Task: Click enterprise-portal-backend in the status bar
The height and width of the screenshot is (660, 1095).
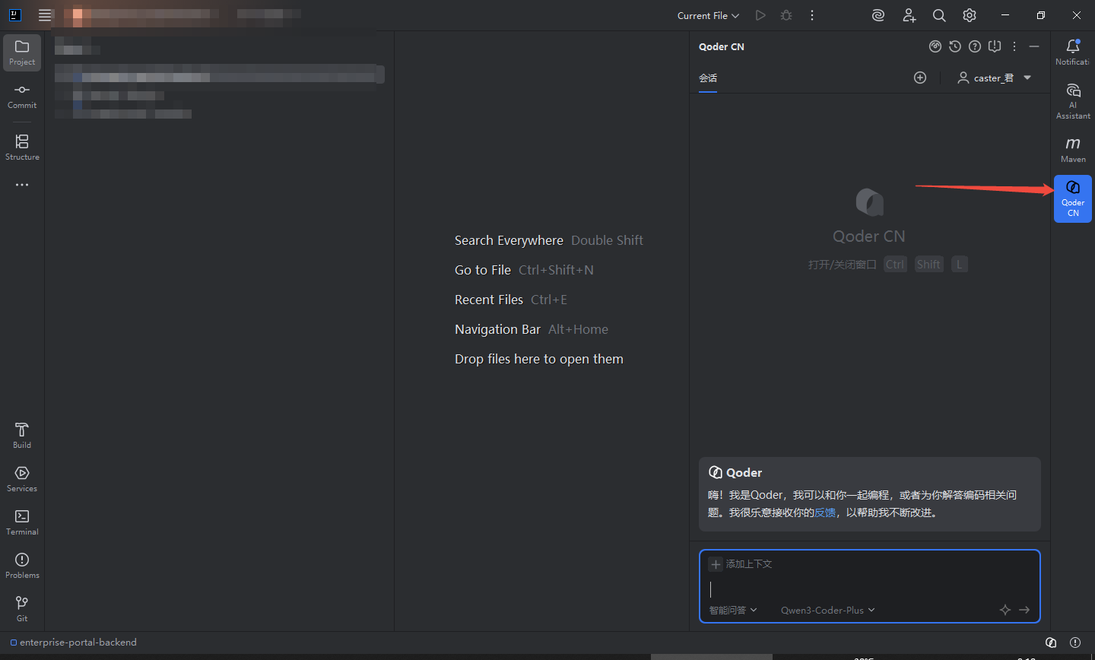Action: (x=73, y=643)
